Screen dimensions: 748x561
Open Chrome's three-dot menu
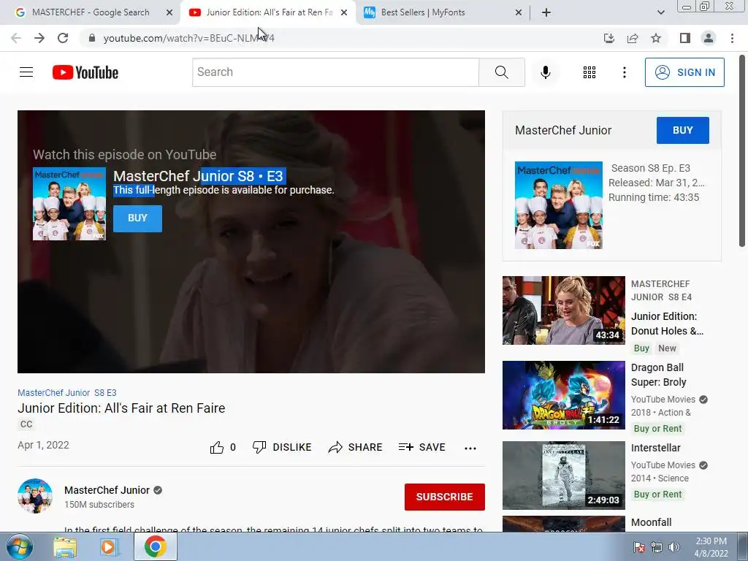click(732, 38)
